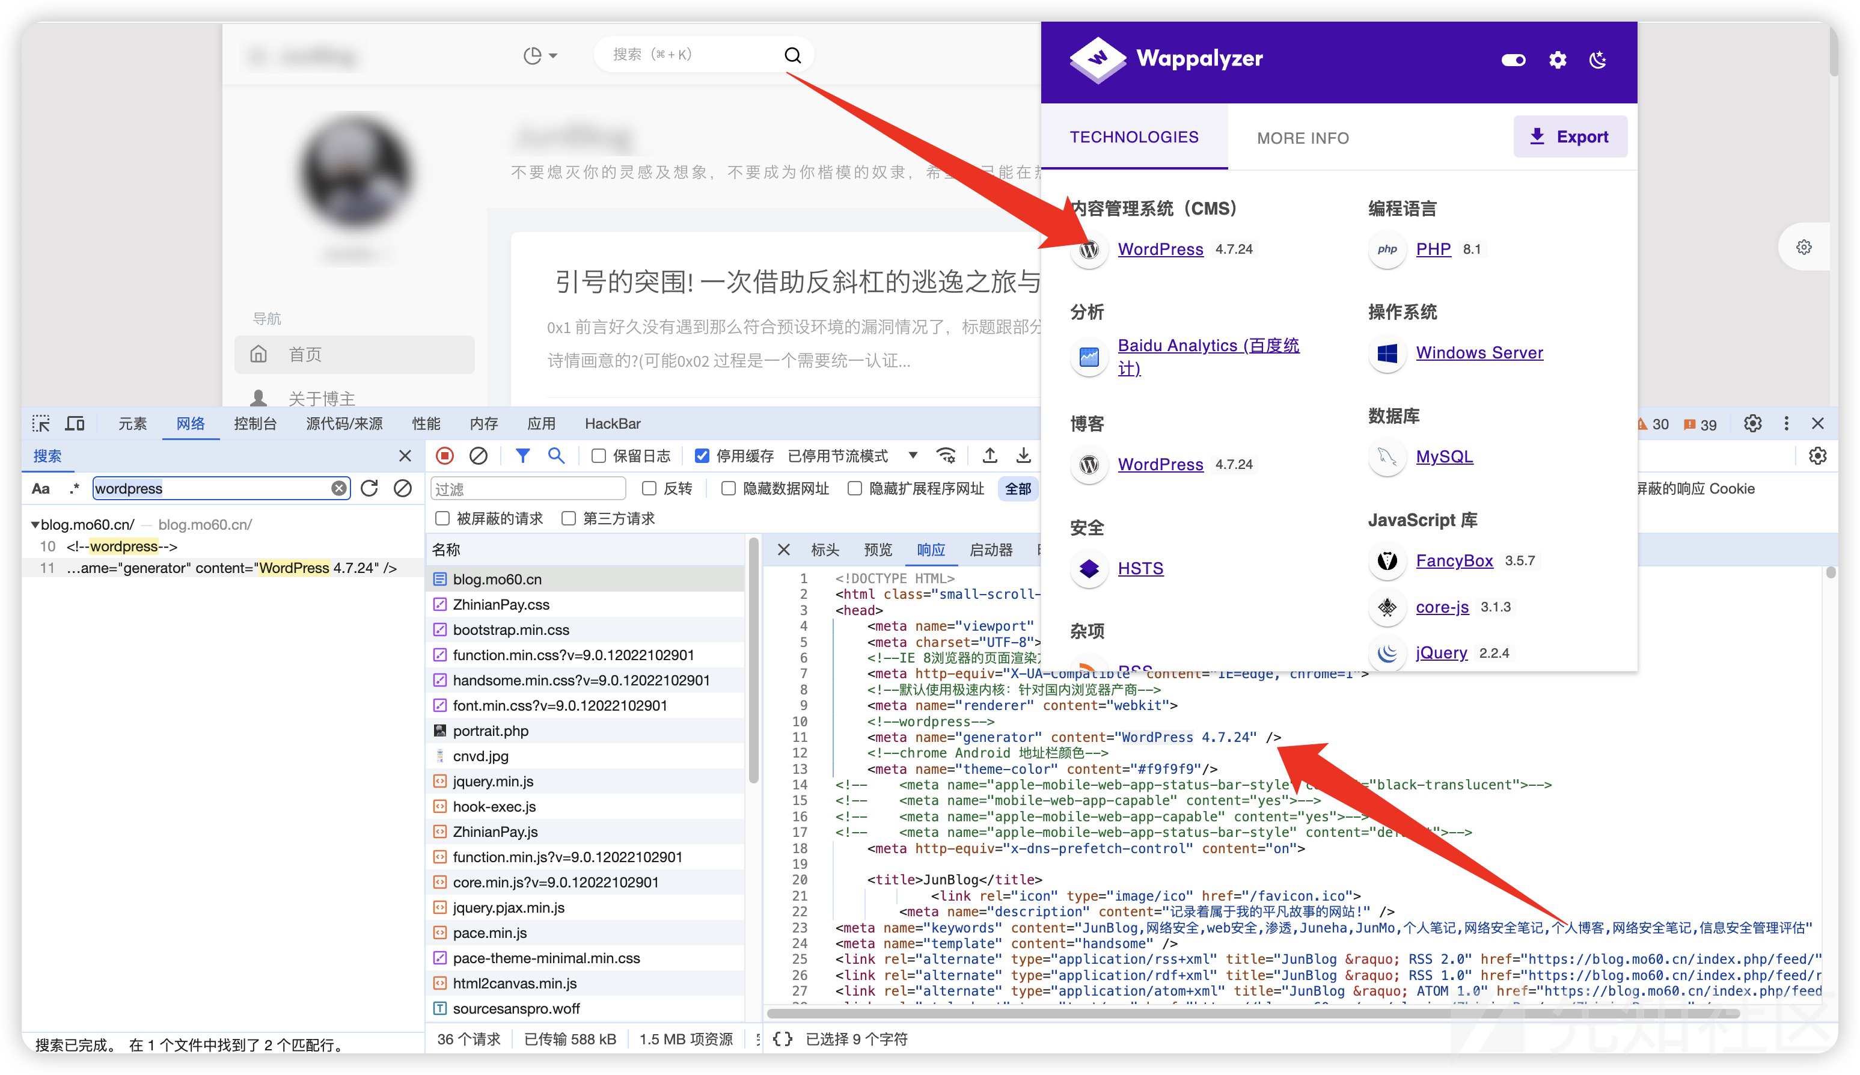The height and width of the screenshot is (1075, 1860).
Task: Open the 已停用节流模式 throttling dropdown
Action: pos(852,456)
